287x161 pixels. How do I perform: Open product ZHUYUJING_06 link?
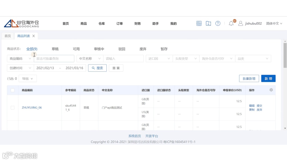click(32, 107)
